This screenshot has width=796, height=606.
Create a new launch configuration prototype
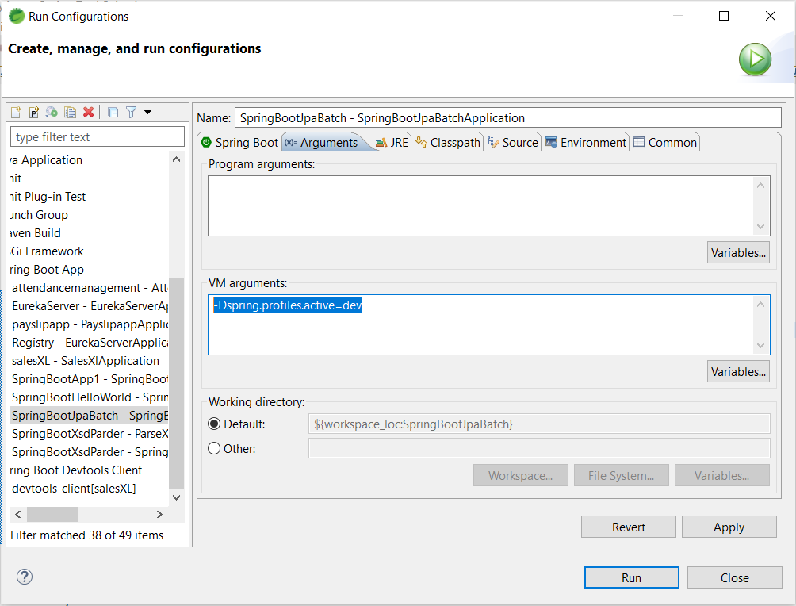pos(34,112)
